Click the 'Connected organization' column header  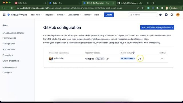tap(59, 53)
